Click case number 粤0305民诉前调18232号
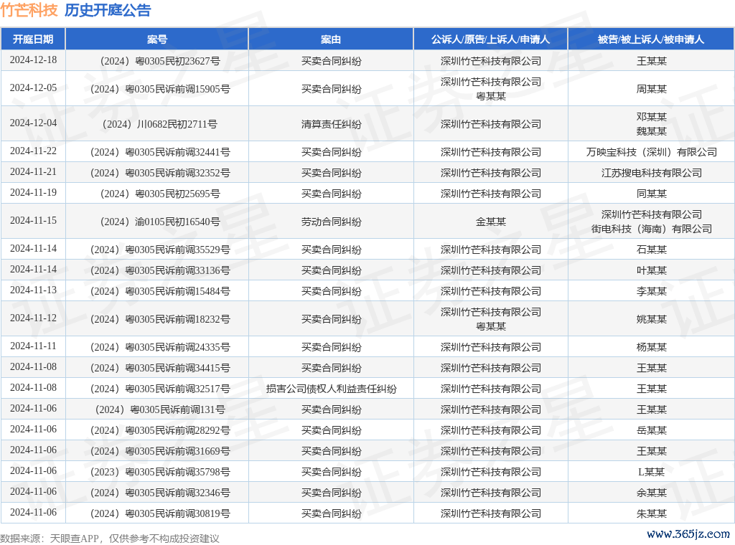This screenshot has height=545, width=735. pos(160,319)
